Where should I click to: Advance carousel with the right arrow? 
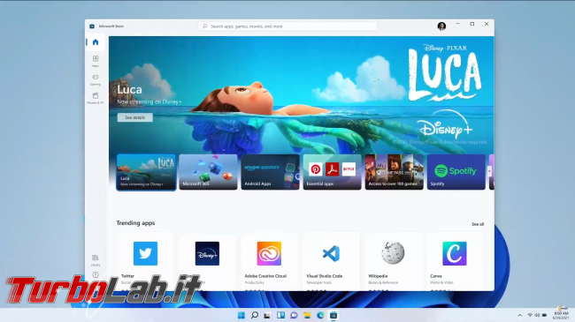(x=489, y=171)
